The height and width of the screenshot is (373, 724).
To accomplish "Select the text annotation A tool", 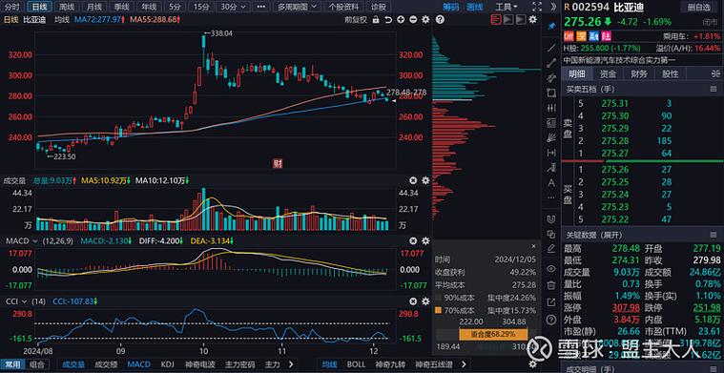I will coord(550,183).
